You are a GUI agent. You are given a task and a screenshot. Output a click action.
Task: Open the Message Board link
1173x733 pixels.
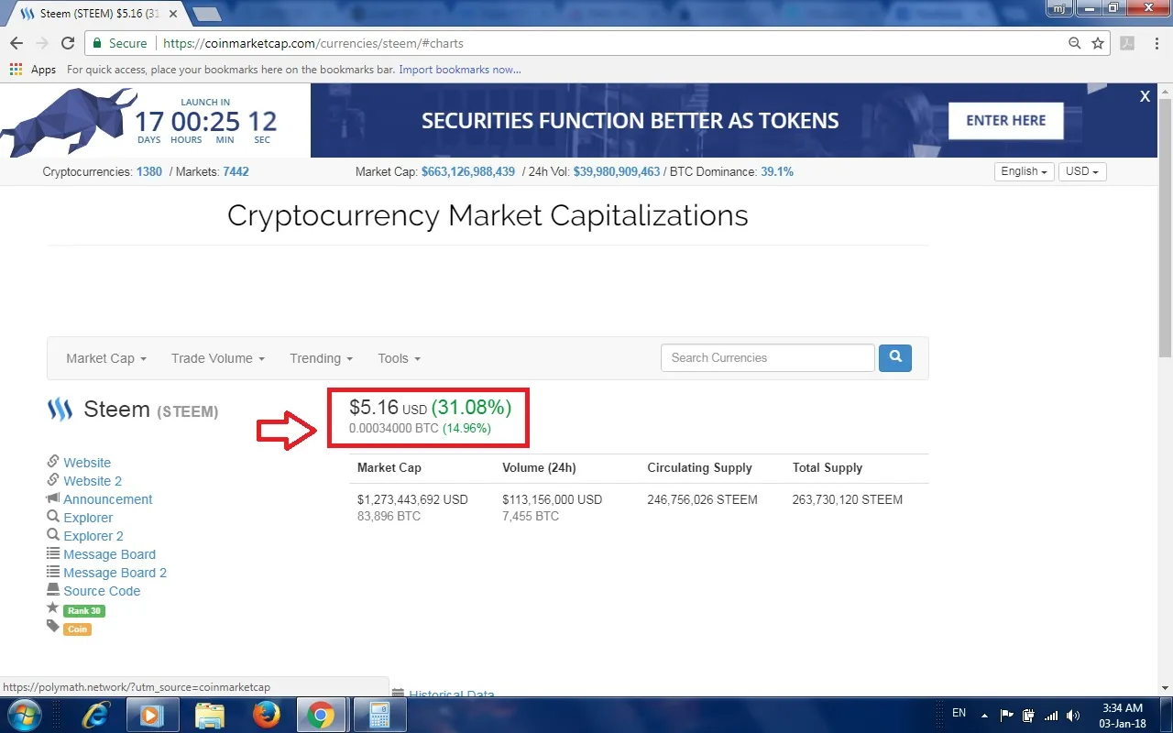coord(109,554)
